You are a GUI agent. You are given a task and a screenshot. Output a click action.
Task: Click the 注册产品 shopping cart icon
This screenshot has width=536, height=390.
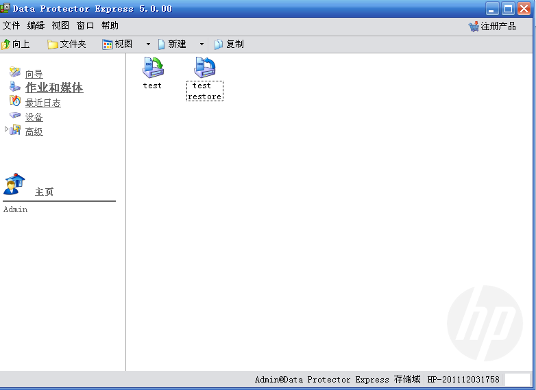pos(474,26)
